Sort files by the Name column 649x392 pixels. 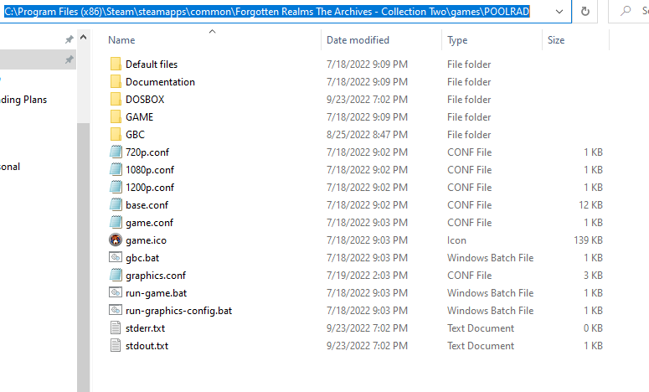121,40
